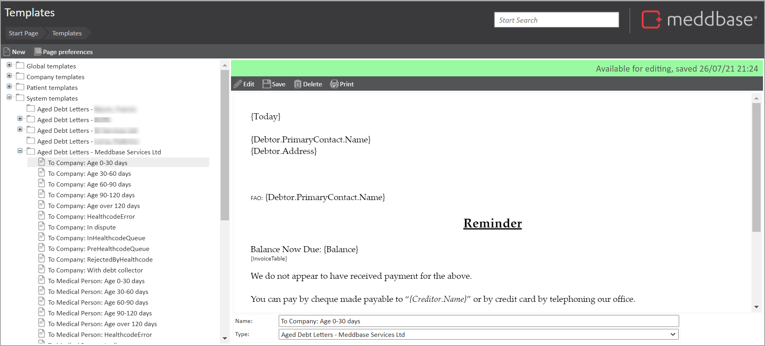Click the New template icon
The image size is (765, 346).
coord(7,52)
